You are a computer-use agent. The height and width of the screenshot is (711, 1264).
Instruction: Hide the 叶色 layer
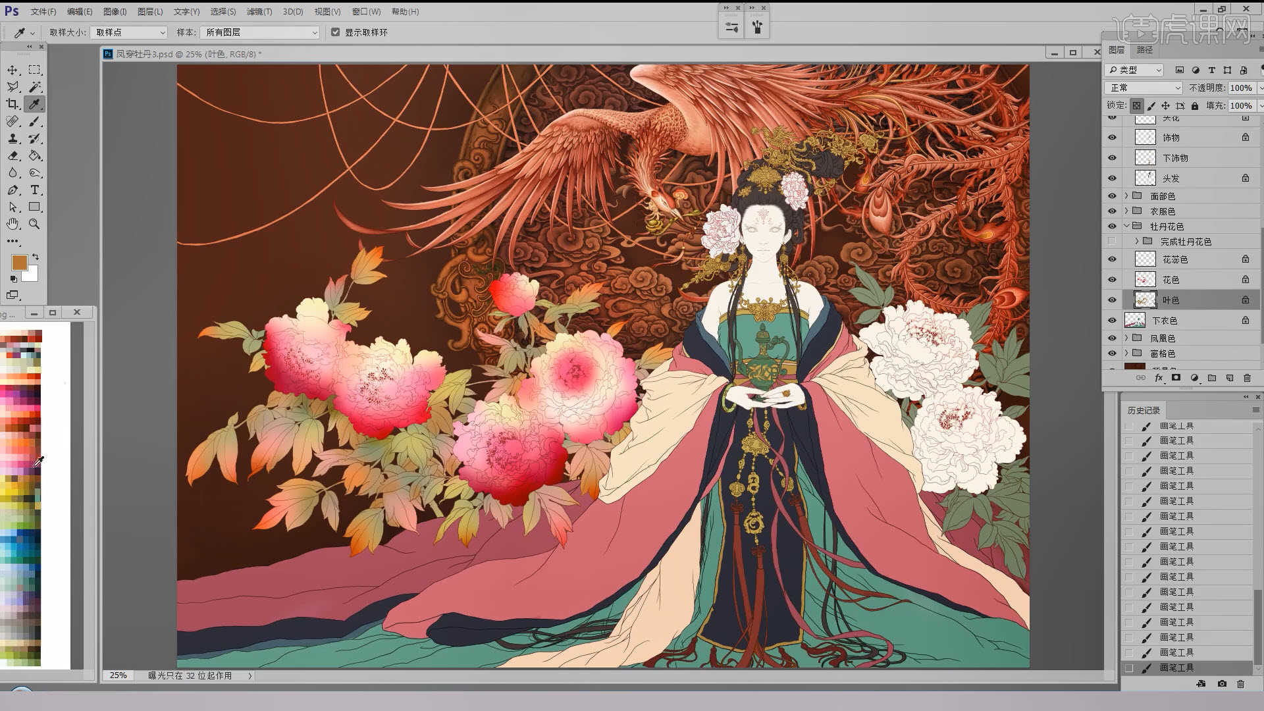coord(1112,300)
